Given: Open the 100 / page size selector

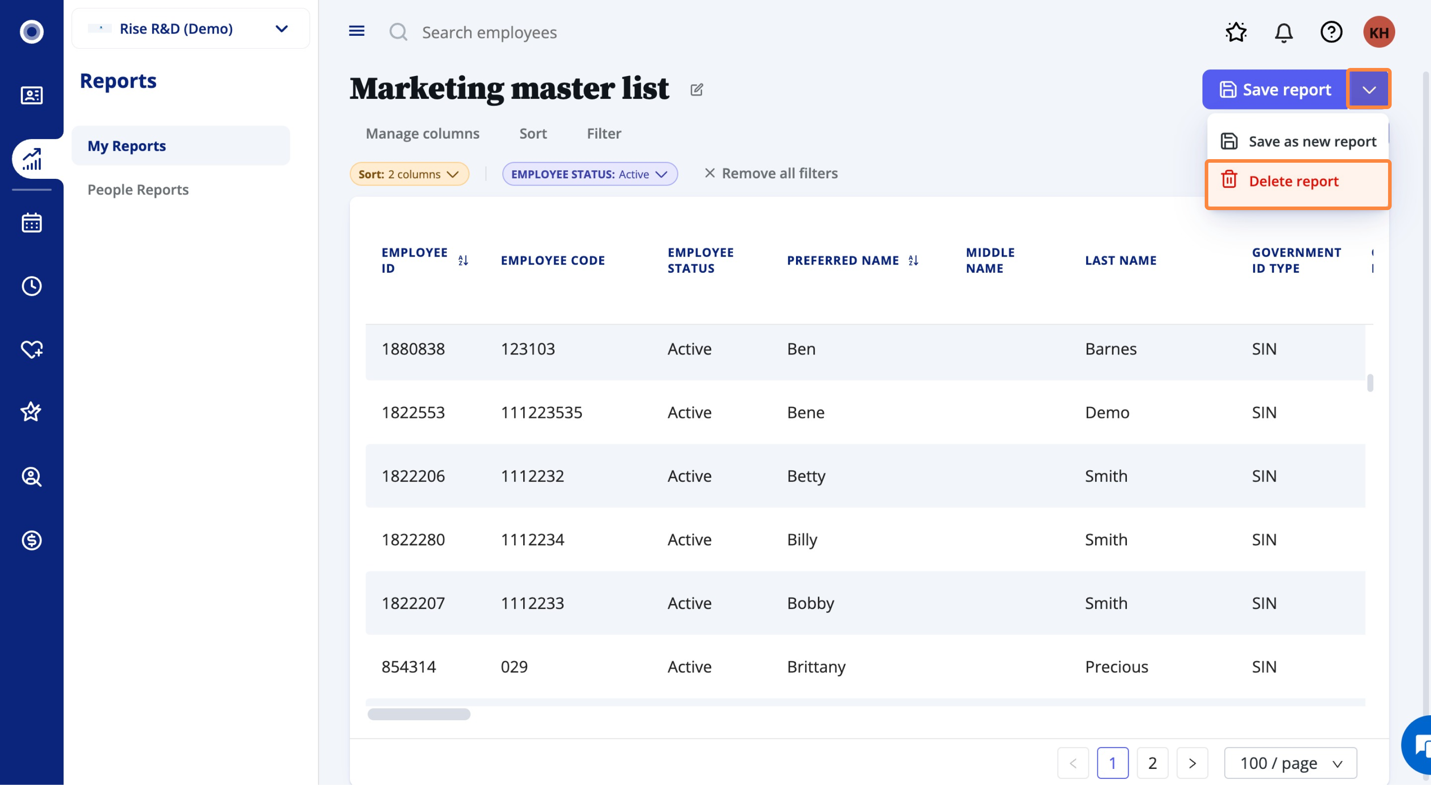Looking at the screenshot, I should tap(1291, 763).
